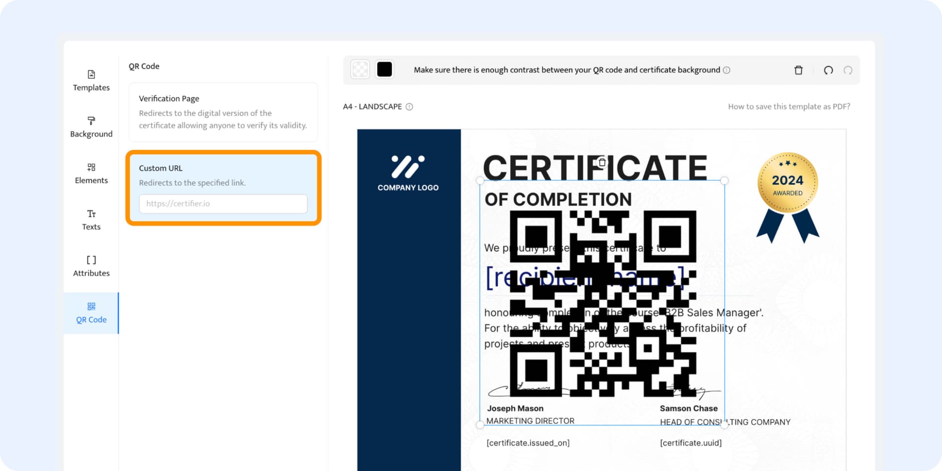The width and height of the screenshot is (942, 471).
Task: Select the QR Code sidebar icon
Action: [x=91, y=313]
